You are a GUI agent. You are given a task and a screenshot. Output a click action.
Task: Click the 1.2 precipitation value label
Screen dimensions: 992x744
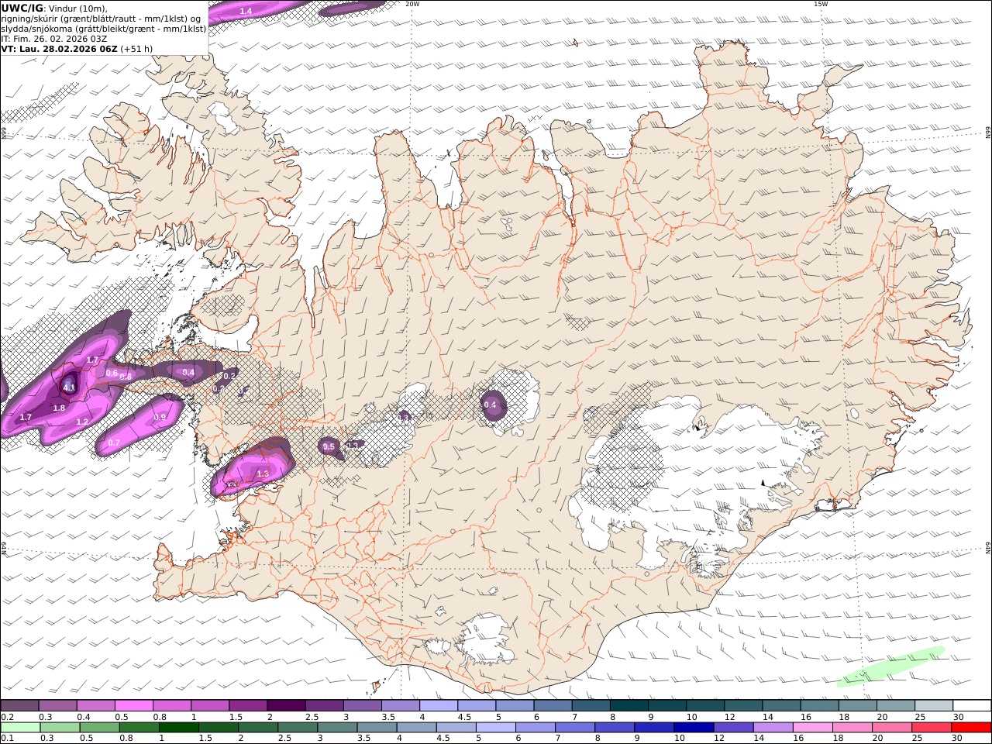click(83, 422)
